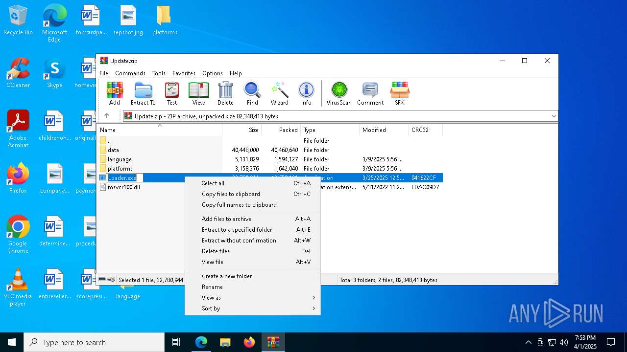The image size is (627, 352).
Task: Select the platforms folder on the desktop
Action: (x=165, y=21)
